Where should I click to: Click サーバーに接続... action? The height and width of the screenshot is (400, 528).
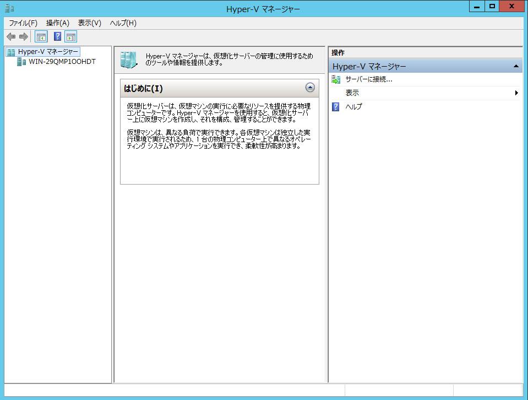[369, 79]
